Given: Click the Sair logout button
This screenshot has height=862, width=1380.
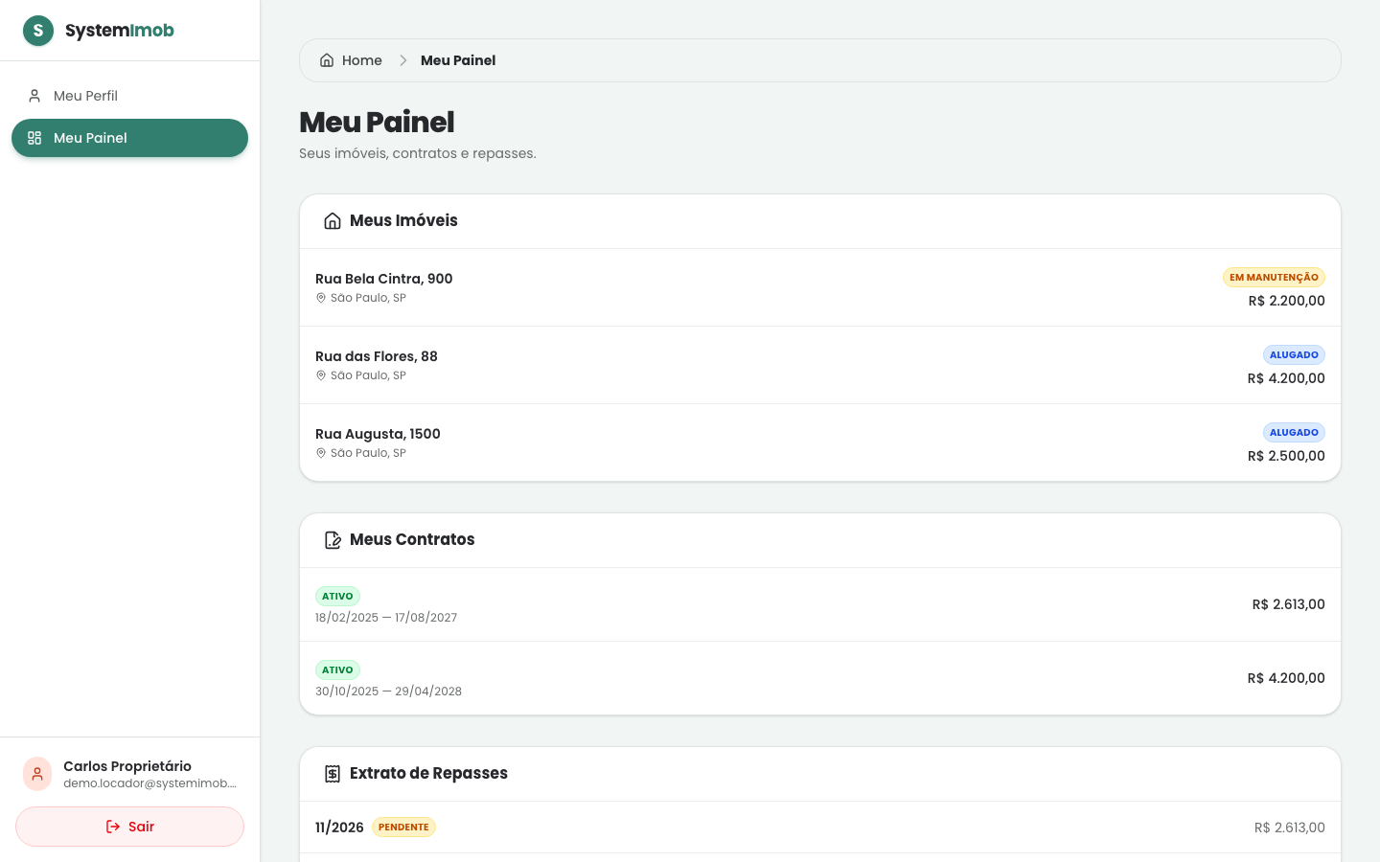Looking at the screenshot, I should (x=129, y=827).
